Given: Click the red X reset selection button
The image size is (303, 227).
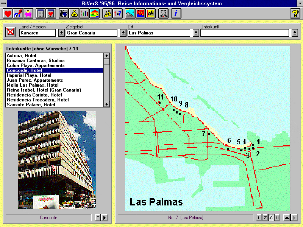Looking at the screenshot, I should click(x=11, y=32).
